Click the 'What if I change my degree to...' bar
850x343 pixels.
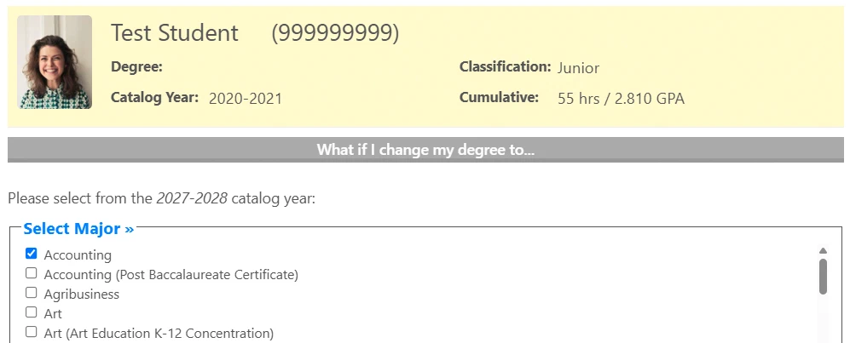(x=425, y=150)
